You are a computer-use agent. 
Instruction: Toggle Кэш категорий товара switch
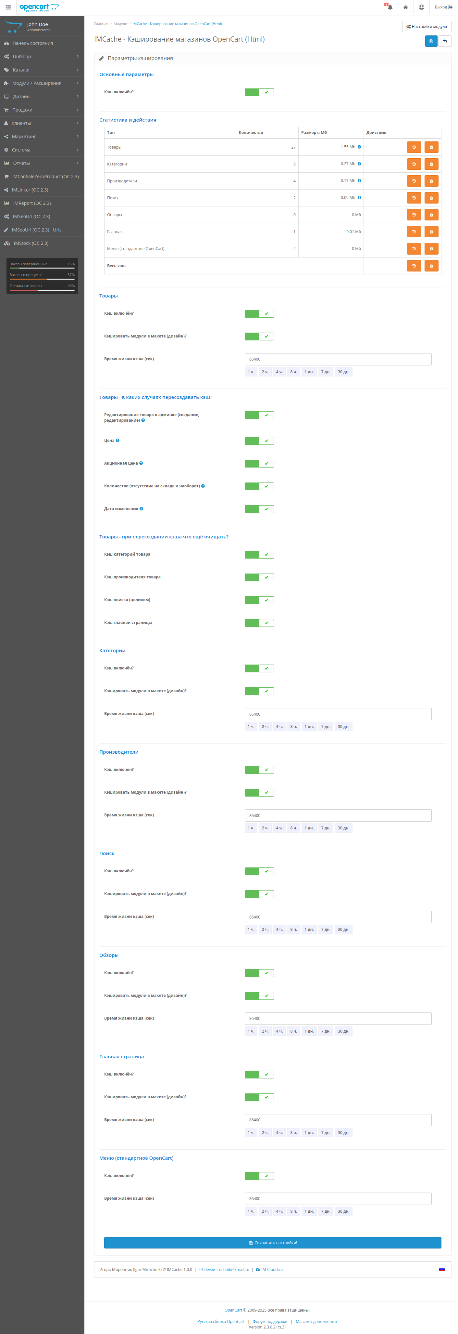(259, 555)
